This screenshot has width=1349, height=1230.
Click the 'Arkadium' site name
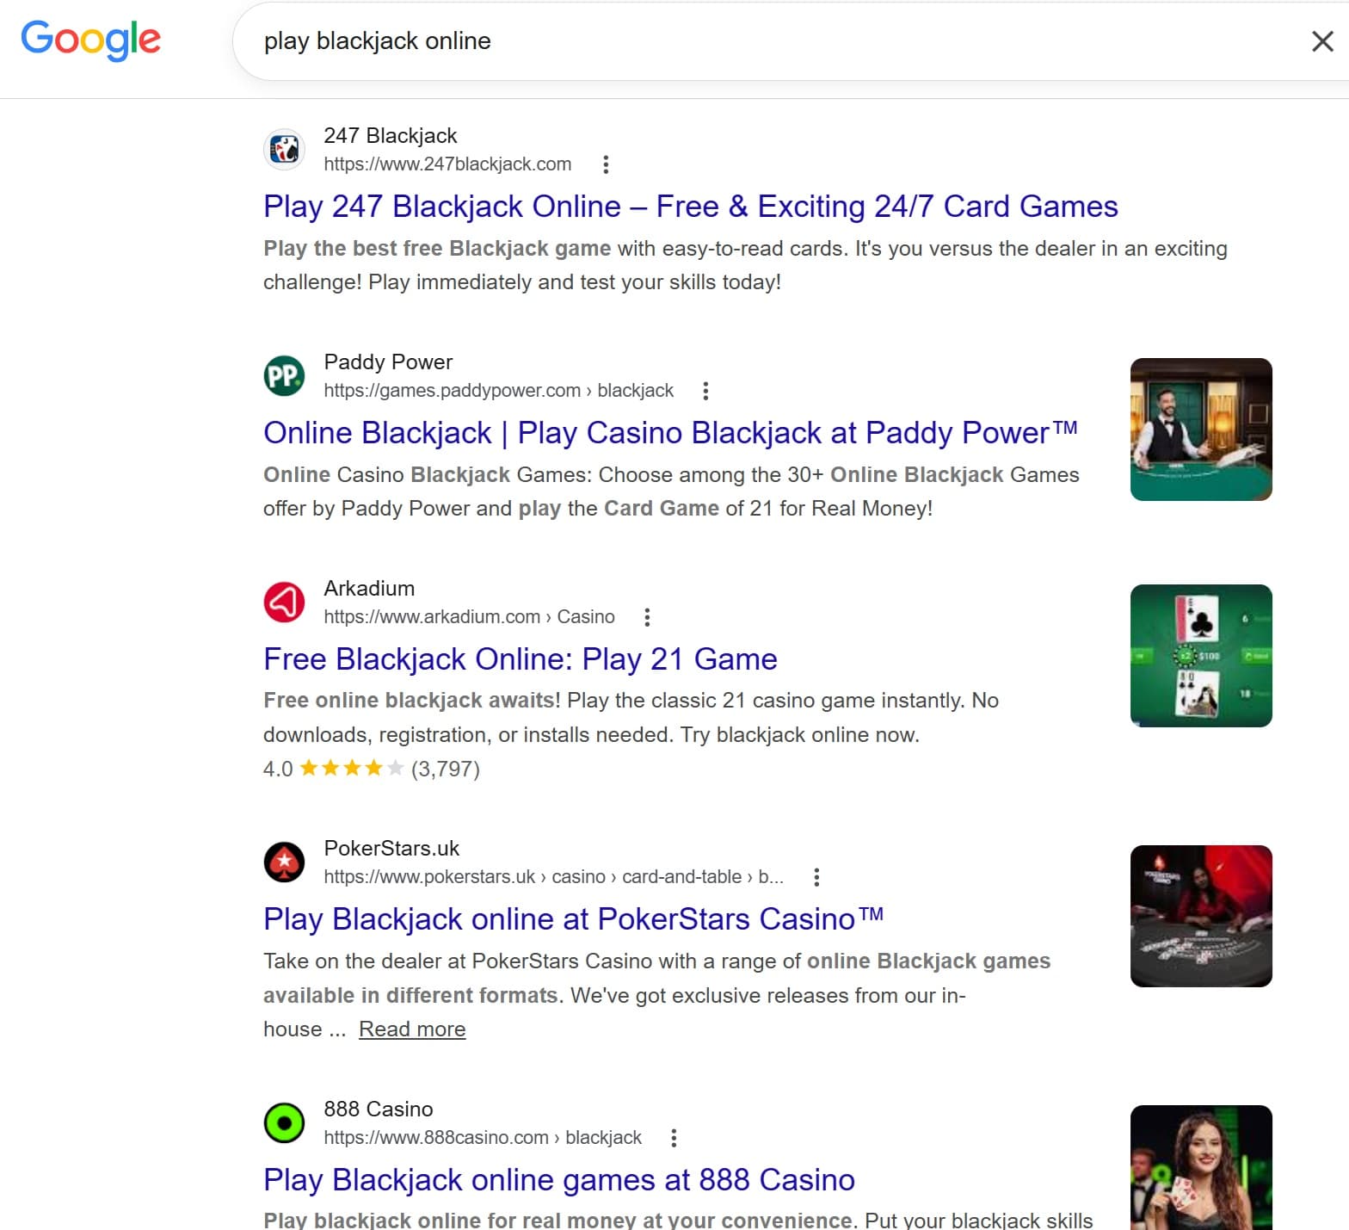(x=369, y=589)
